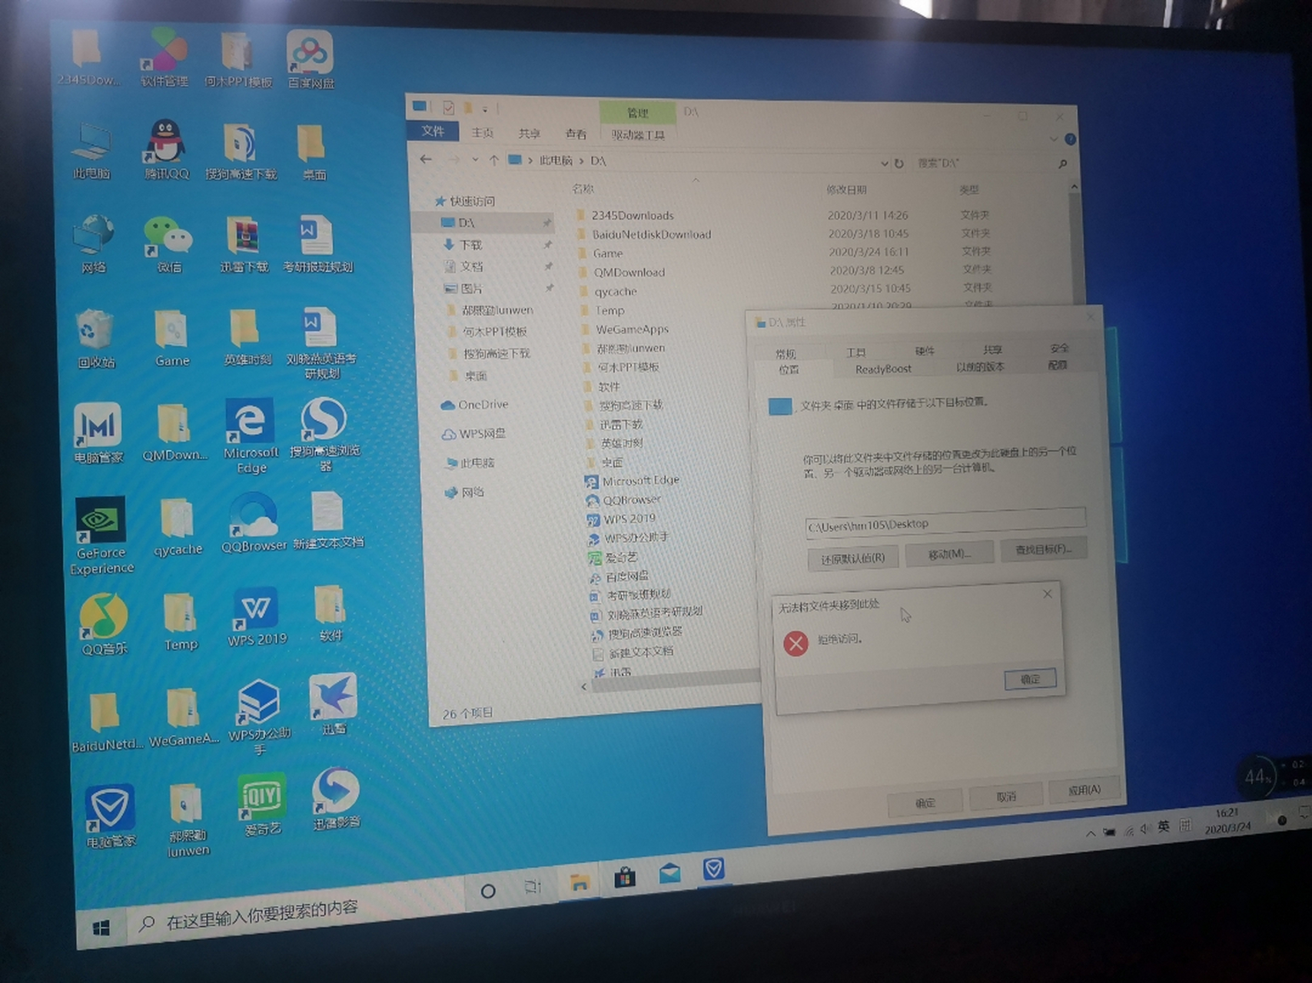Image resolution: width=1312 pixels, height=983 pixels.
Task: Select the 回收站 recycle bin icon
Action: coord(96,339)
